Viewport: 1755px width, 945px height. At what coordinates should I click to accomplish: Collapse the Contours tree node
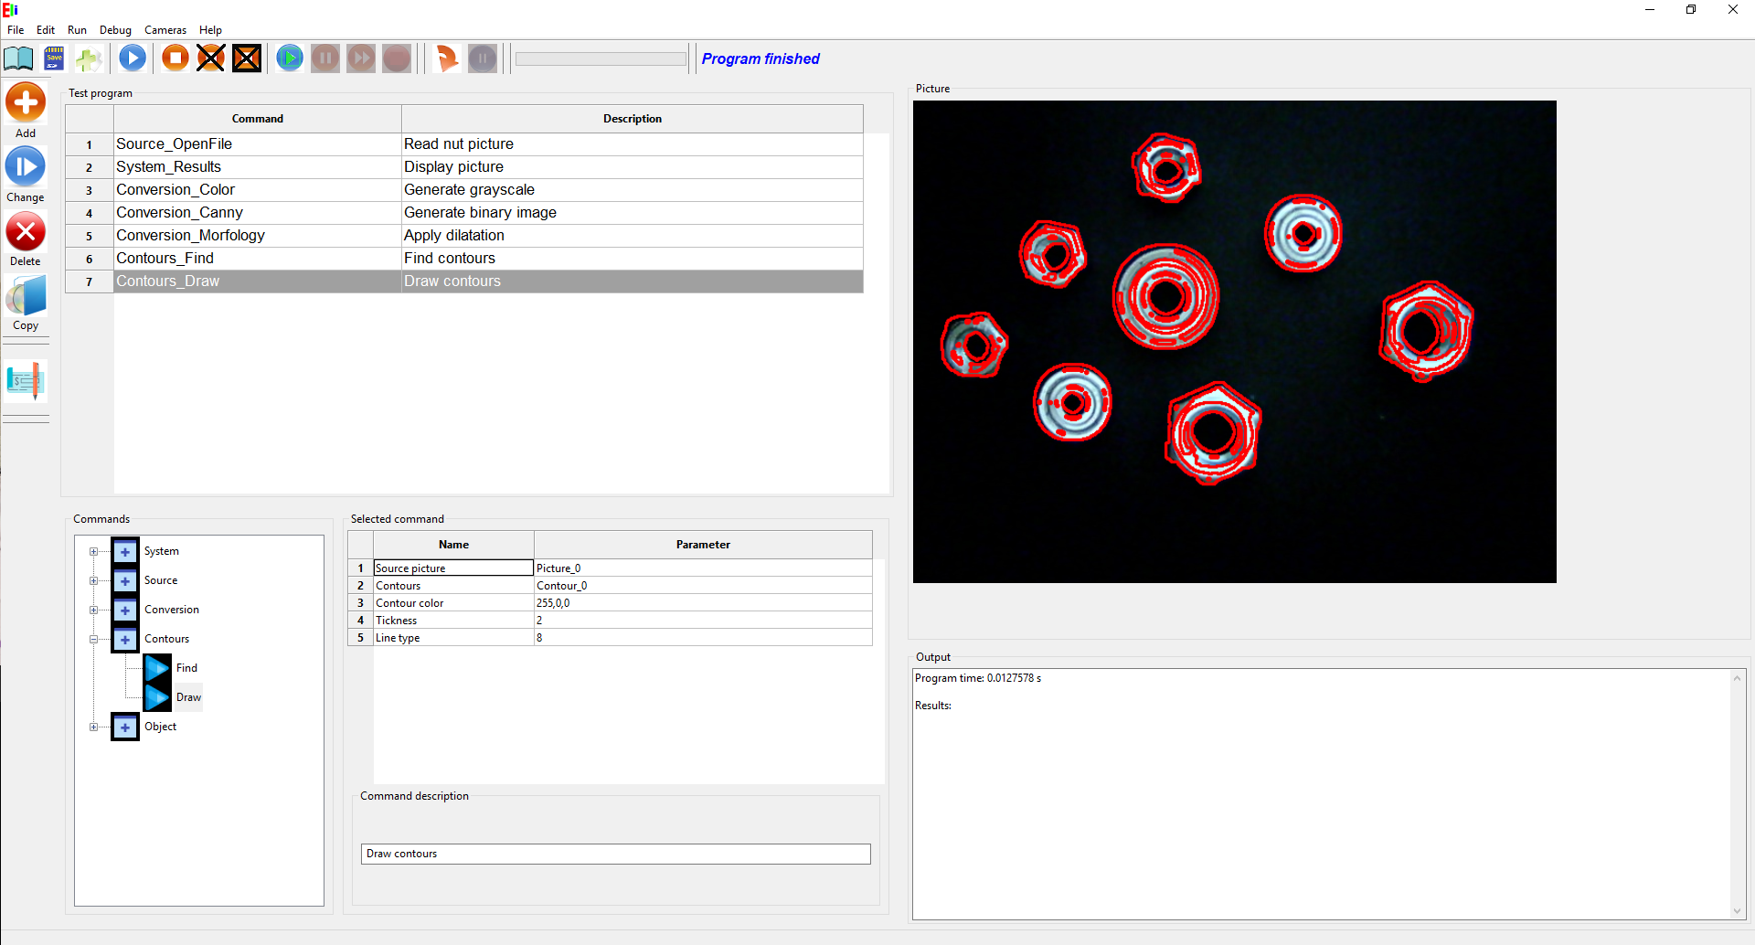(93, 639)
